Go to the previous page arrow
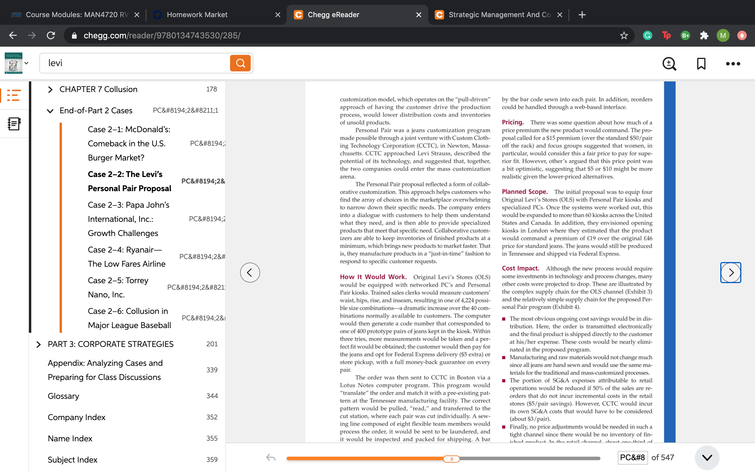Image resolution: width=755 pixels, height=472 pixels. [250, 273]
